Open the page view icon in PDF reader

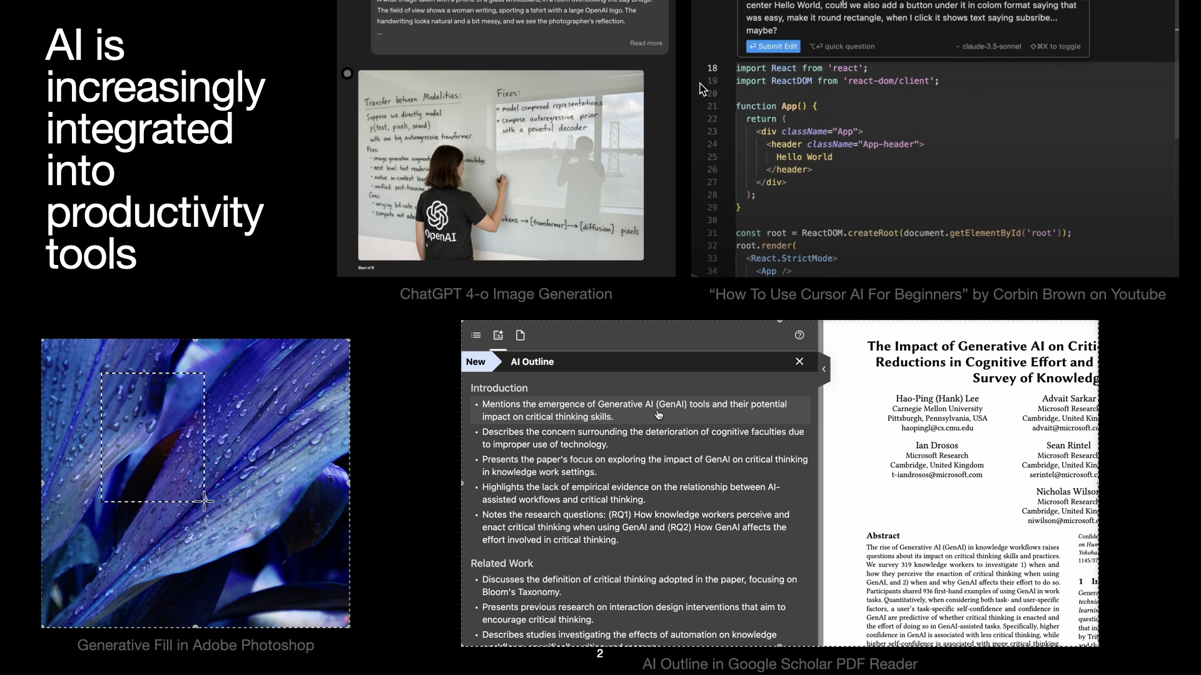click(x=520, y=336)
